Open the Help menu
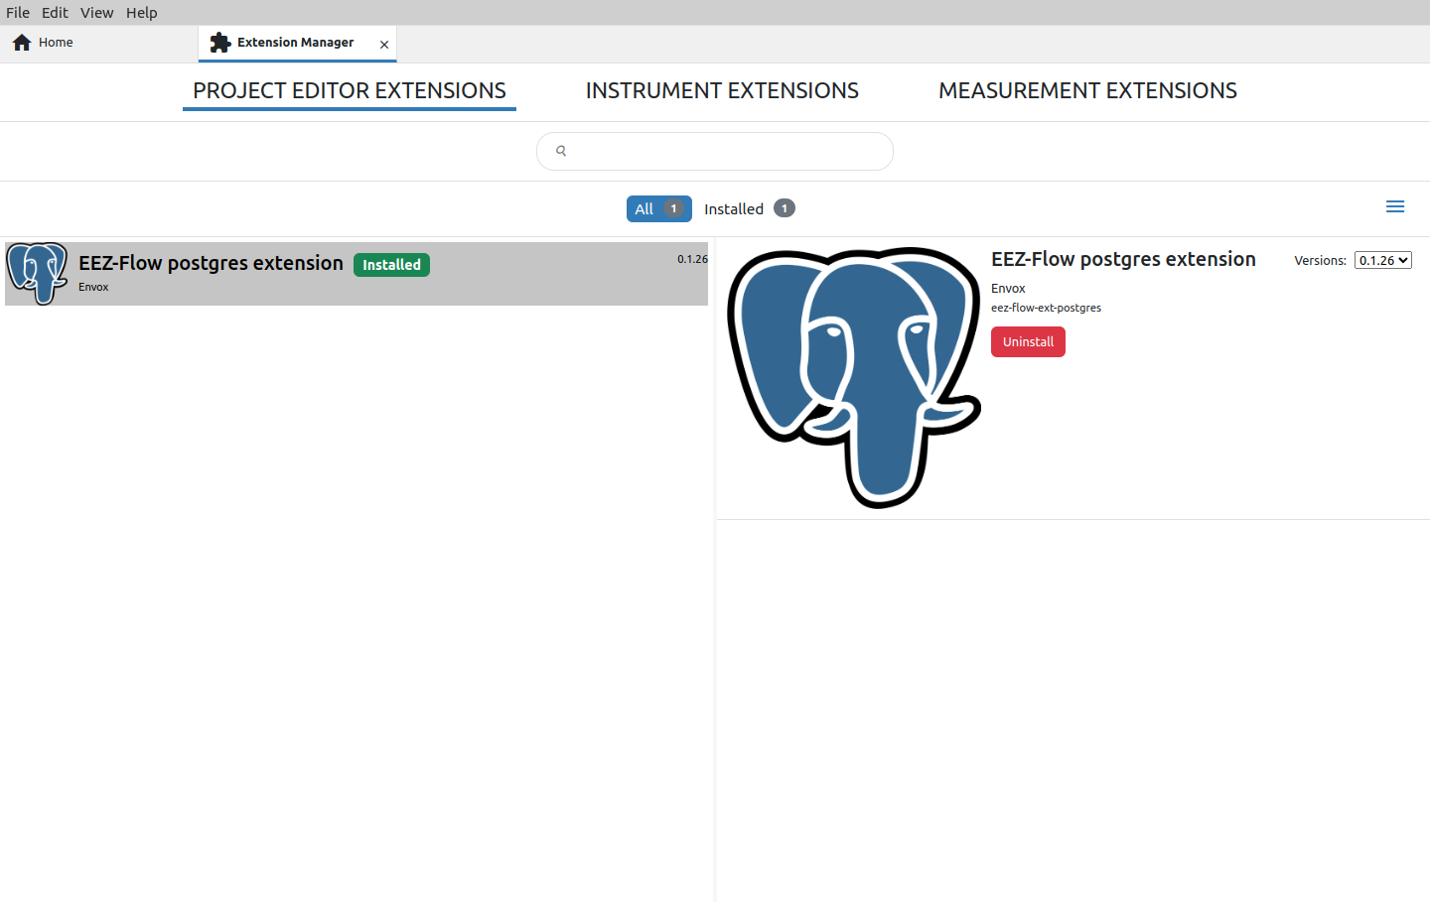Viewport: 1430px width, 902px height. [141, 13]
